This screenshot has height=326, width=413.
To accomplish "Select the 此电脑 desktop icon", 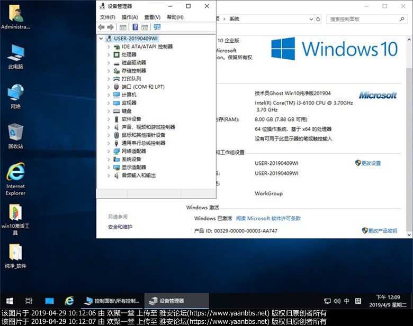I will tap(15, 57).
